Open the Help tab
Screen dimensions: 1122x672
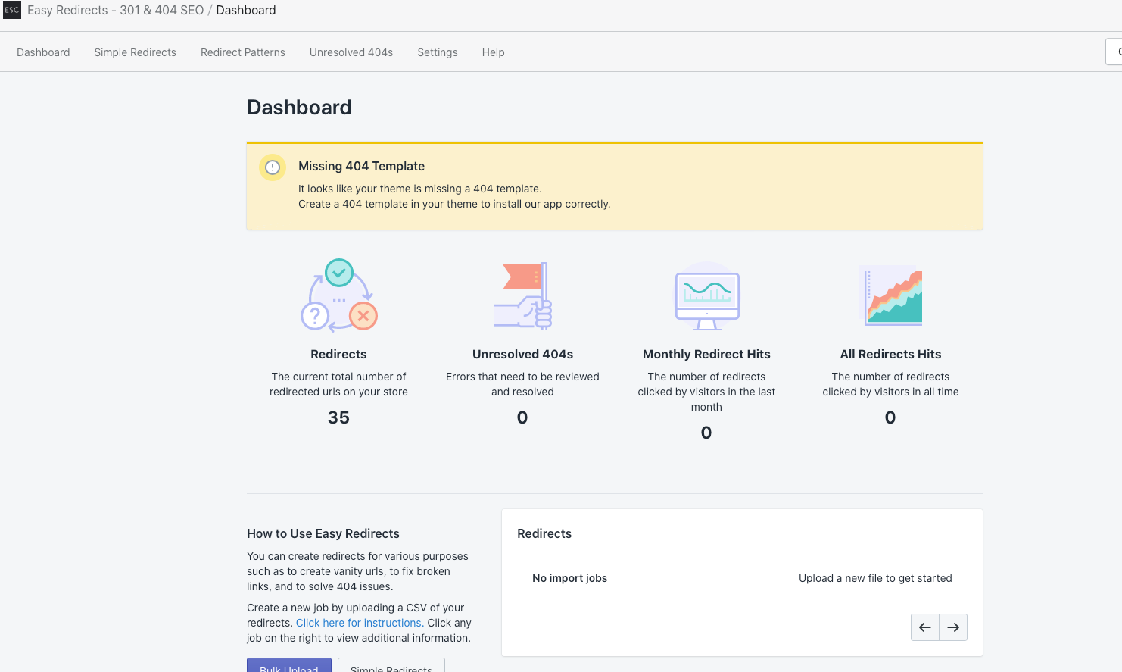pyautogui.click(x=494, y=52)
